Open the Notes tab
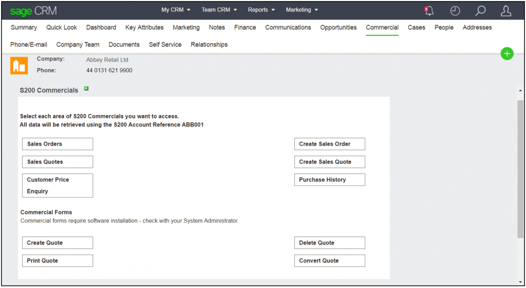This screenshot has width=526, height=288. (217, 28)
